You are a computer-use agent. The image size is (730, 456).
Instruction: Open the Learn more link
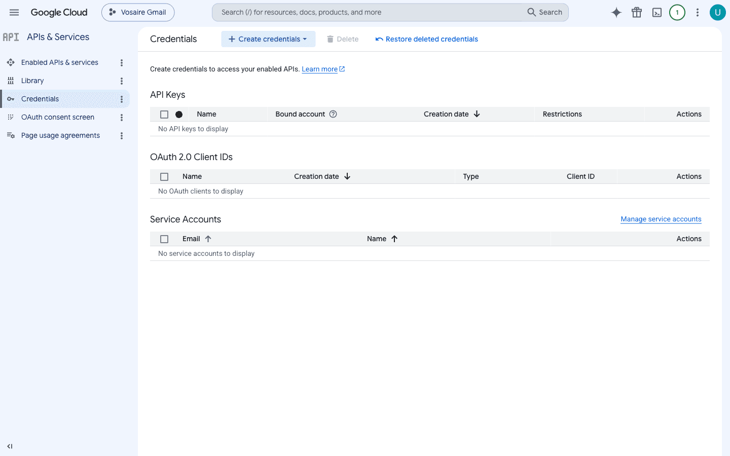(x=323, y=69)
